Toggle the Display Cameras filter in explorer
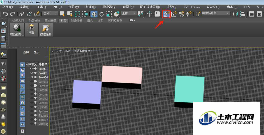This screenshot has width=264, height=135. pyautogui.click(x=22, y=81)
